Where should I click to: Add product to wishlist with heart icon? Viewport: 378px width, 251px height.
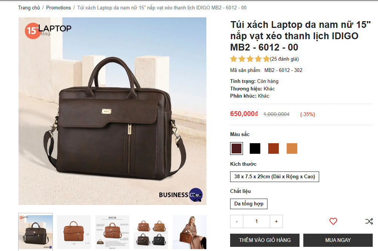(x=333, y=221)
